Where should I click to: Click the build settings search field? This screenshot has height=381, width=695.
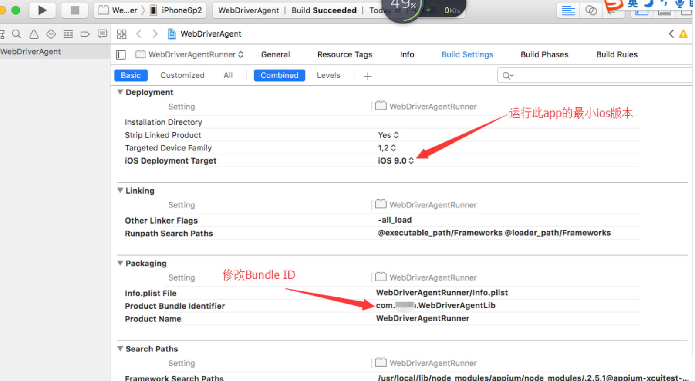(x=594, y=75)
